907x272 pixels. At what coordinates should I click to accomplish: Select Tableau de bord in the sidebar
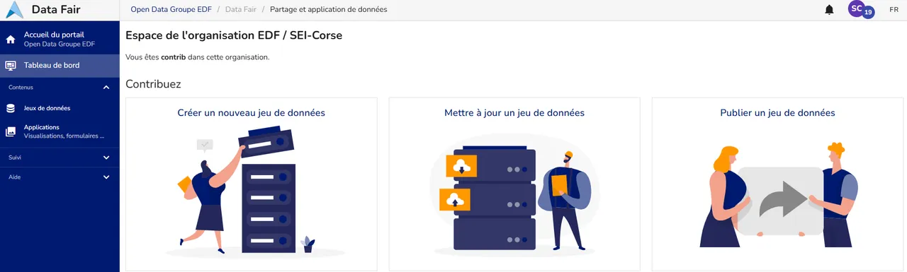pyautogui.click(x=60, y=66)
